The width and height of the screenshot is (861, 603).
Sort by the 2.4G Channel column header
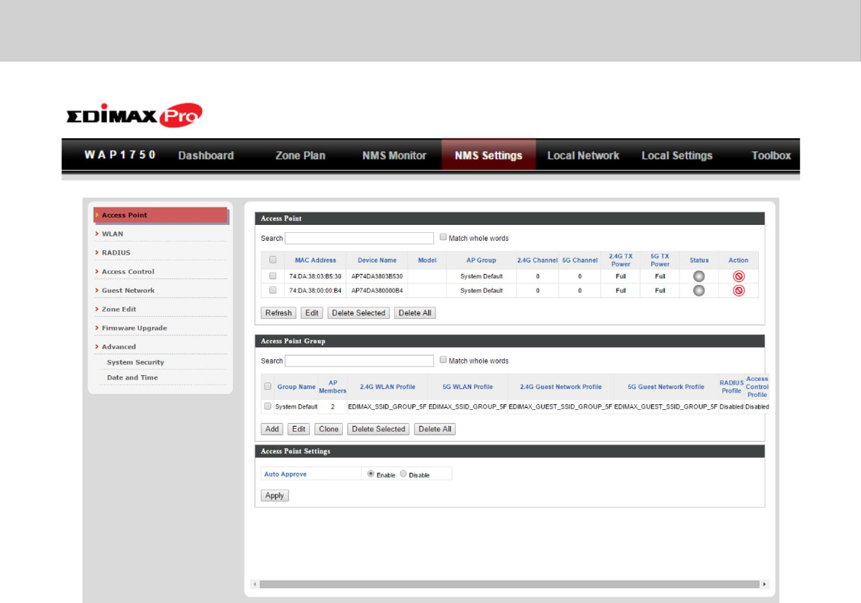pos(537,260)
